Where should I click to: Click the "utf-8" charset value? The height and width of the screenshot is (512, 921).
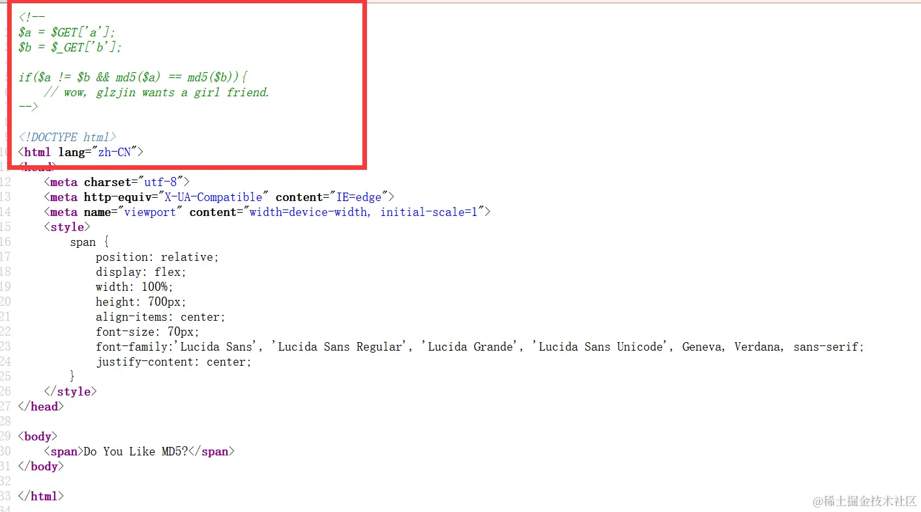click(x=160, y=182)
